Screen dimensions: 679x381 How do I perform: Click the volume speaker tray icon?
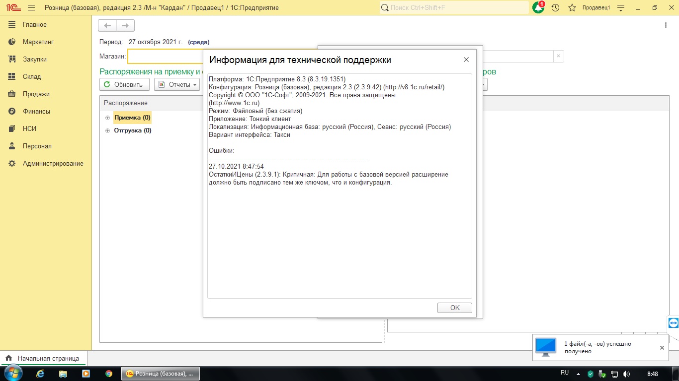coord(626,374)
